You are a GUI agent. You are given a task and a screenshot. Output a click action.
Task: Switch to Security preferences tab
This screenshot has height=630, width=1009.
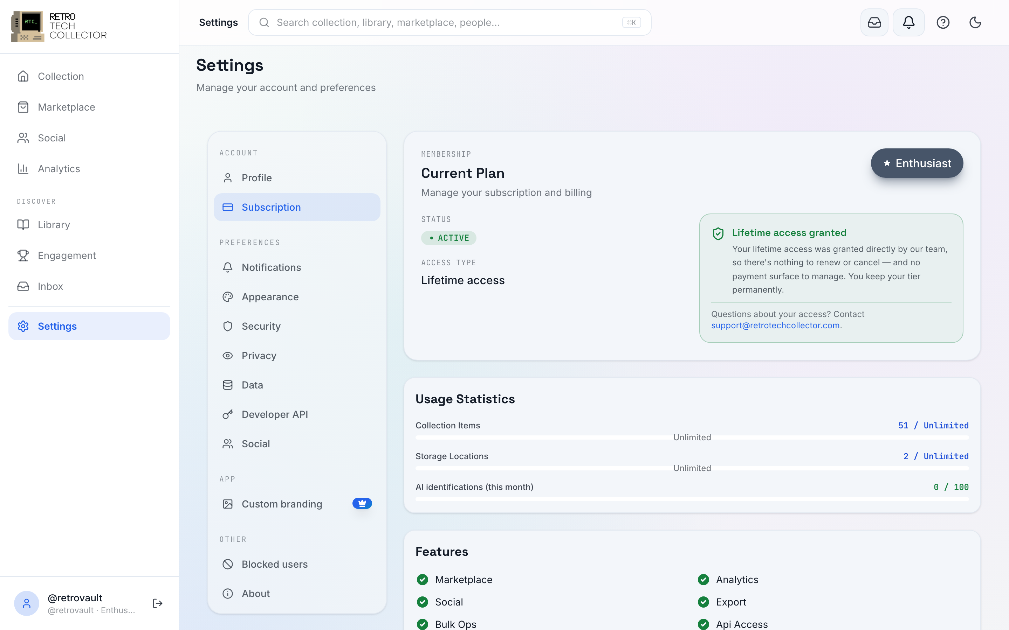pos(297,326)
